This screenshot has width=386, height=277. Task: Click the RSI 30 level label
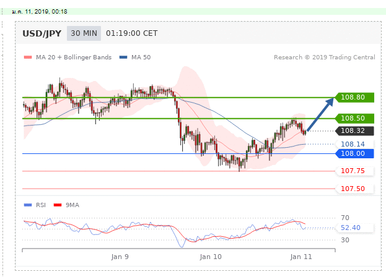(x=345, y=240)
